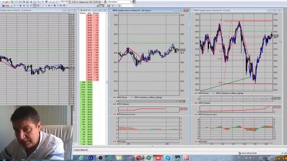Image resolution: width=287 pixels, height=161 pixels.
Task: Select the bold T text tool in toolbar
Action: (47, 2)
